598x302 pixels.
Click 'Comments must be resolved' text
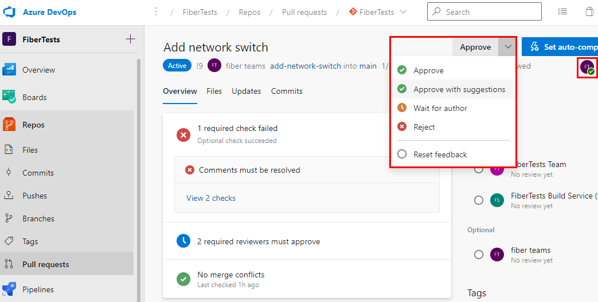[x=249, y=170]
